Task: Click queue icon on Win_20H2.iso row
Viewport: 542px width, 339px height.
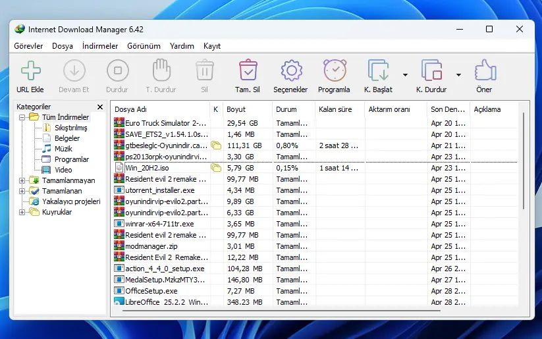Action: point(217,168)
